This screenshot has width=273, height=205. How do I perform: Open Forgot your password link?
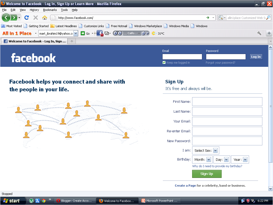click(x=220, y=63)
